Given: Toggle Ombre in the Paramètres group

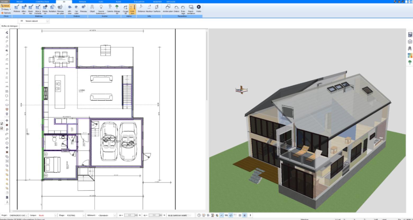Looking at the screenshot, I should tap(176, 8).
